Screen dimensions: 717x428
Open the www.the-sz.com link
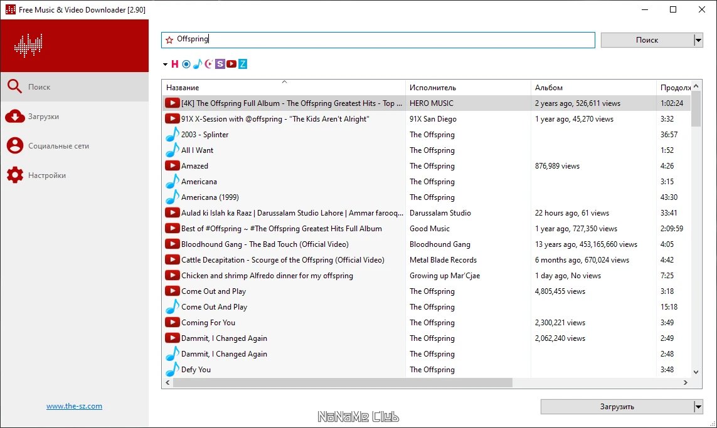[x=74, y=405]
